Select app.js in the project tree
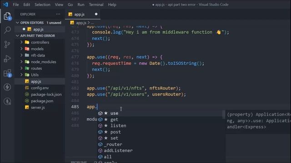 (40, 81)
